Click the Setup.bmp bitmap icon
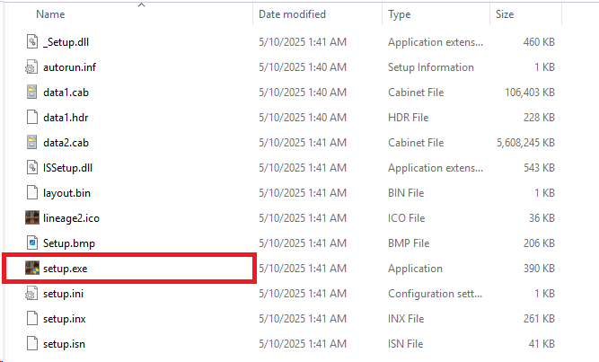The height and width of the screenshot is (362, 599). [32, 243]
